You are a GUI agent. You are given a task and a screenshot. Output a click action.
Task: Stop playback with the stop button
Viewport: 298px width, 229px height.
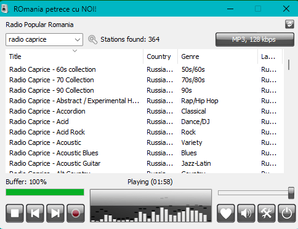point(15,213)
